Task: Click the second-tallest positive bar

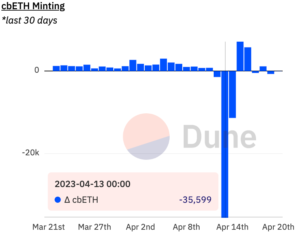Action: coord(248,59)
